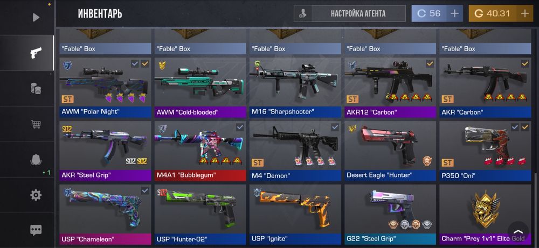The height and width of the screenshot is (248, 539).
Task: Toggle yellow checkmark on AWM Polar Night
Action: pos(145,63)
